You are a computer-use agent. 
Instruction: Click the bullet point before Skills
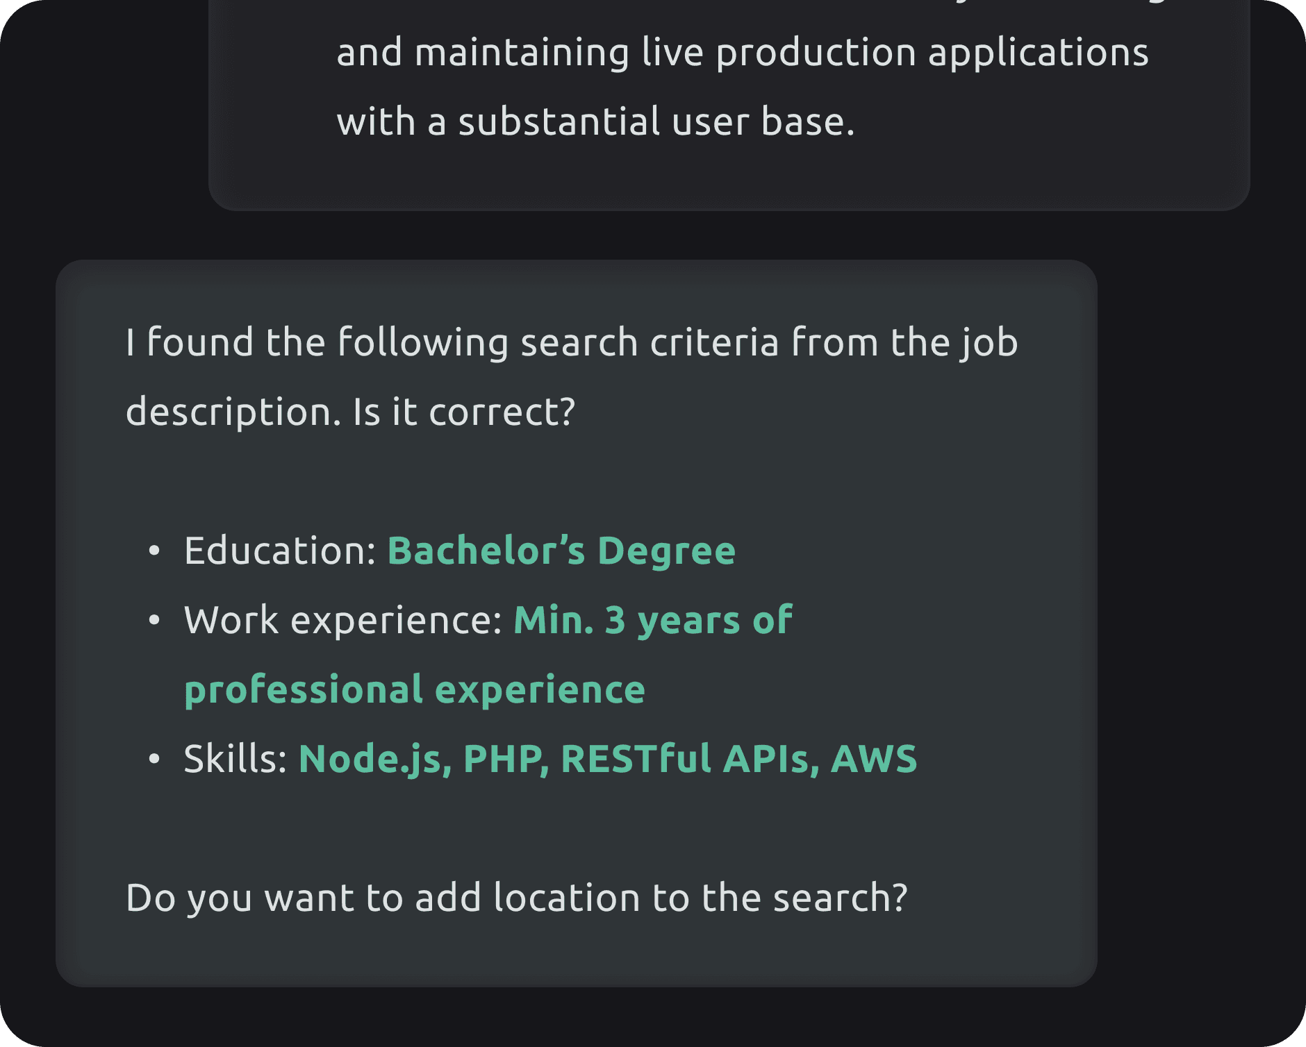pos(154,760)
